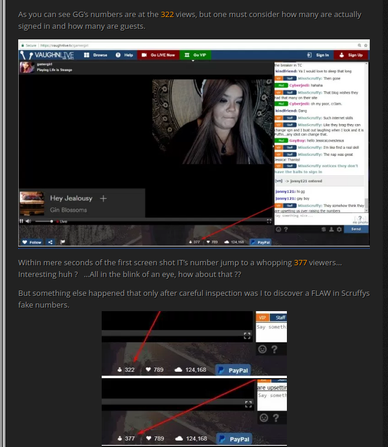
Task: Click the VaughnLive microphone logo
Action: [47, 55]
